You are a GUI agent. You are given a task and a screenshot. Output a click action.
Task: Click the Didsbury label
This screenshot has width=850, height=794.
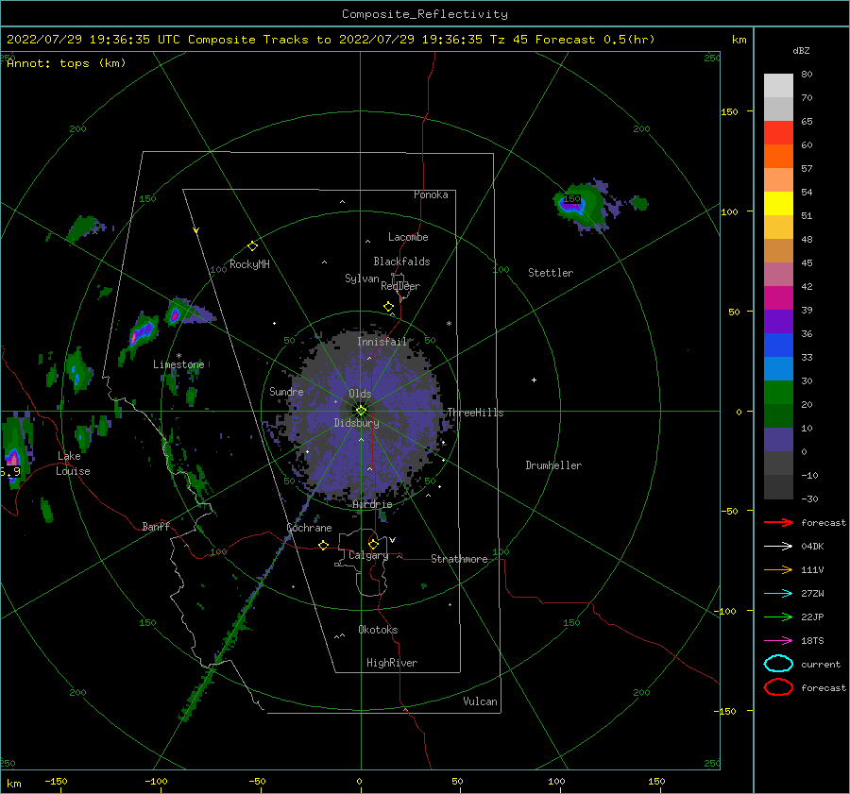pyautogui.click(x=357, y=423)
